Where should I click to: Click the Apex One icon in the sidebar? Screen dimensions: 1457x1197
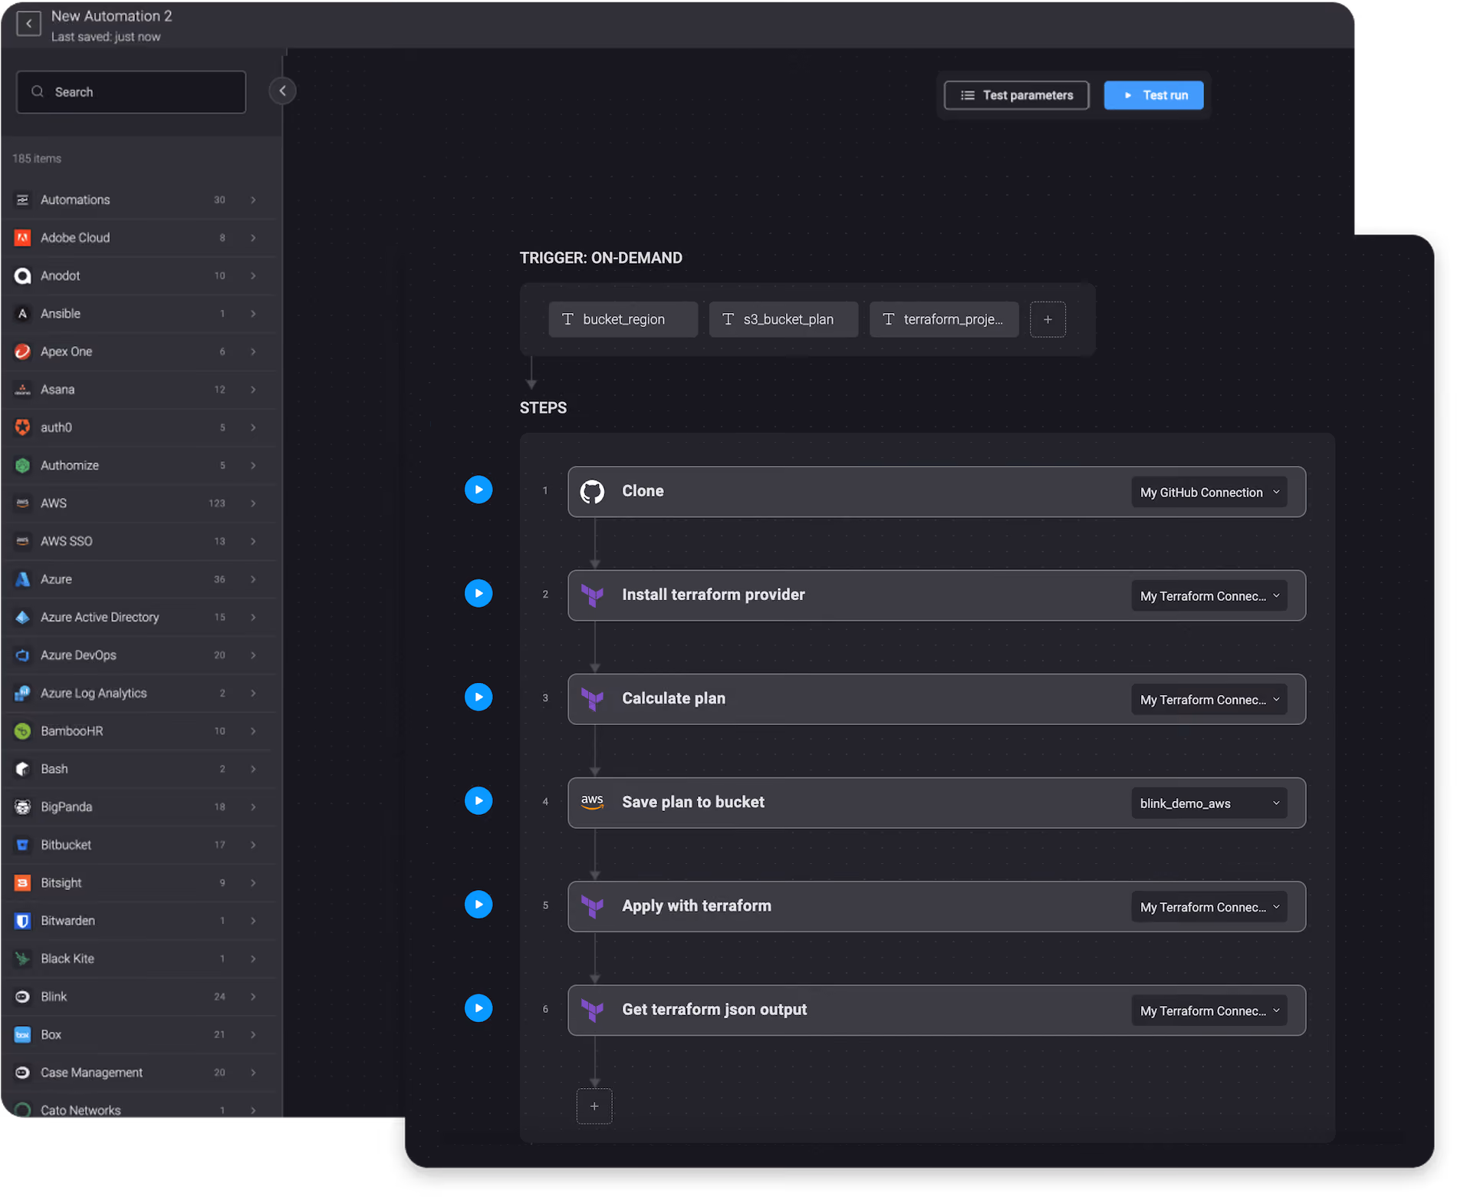[x=23, y=351]
